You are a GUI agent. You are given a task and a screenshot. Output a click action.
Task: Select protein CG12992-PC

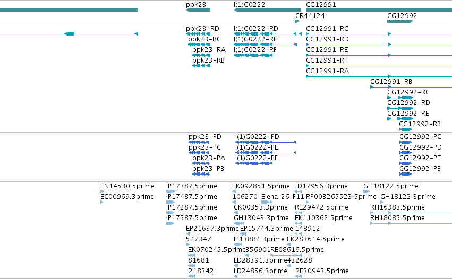[406, 142]
